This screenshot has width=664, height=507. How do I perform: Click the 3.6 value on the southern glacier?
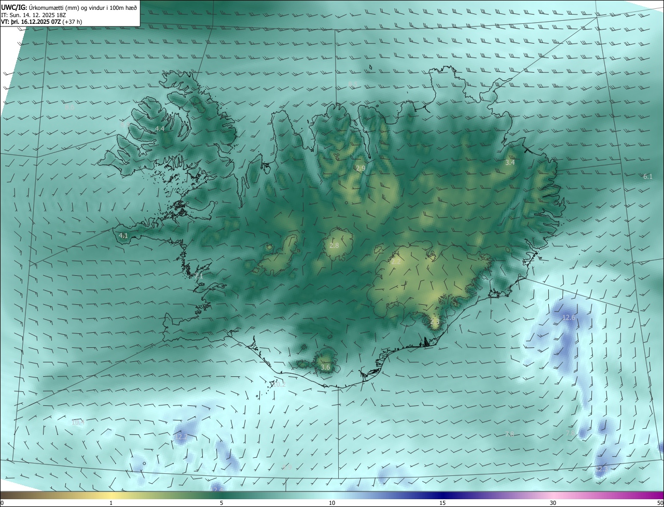[325, 367]
